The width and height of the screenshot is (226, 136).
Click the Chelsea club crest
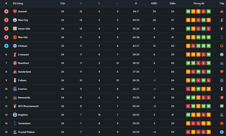pyautogui.click(x=15, y=46)
